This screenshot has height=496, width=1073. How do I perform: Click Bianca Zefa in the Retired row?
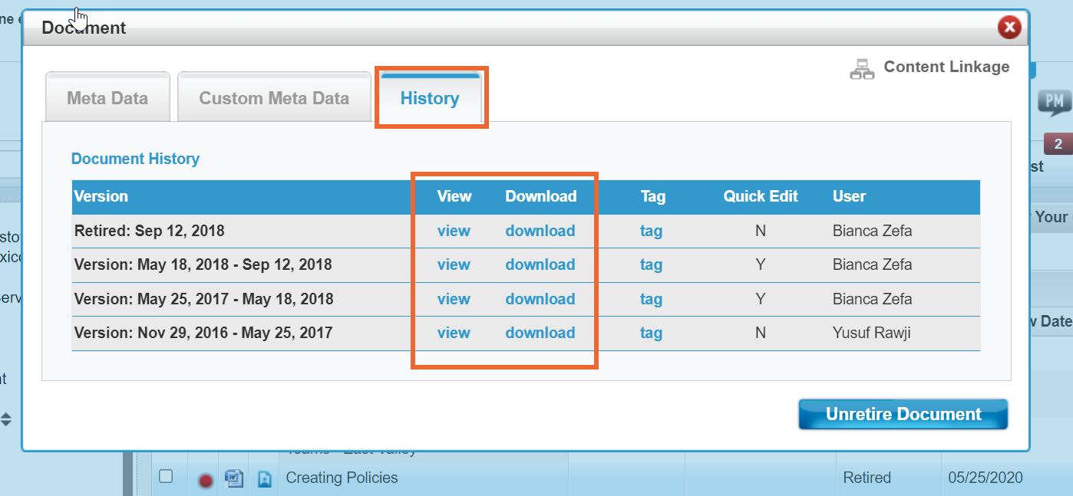[872, 231]
